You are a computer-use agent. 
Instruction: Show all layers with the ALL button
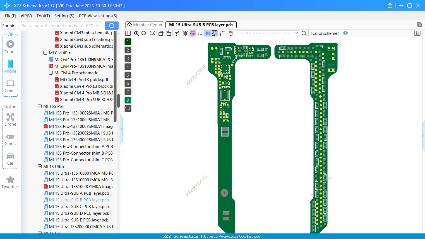coord(128,108)
